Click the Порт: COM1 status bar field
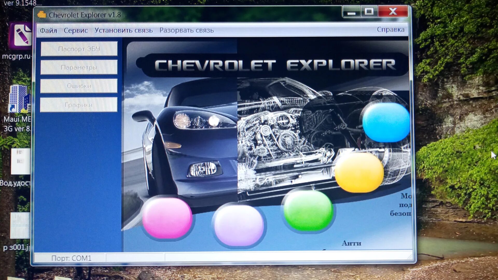The width and height of the screenshot is (498, 280). pyautogui.click(x=71, y=258)
